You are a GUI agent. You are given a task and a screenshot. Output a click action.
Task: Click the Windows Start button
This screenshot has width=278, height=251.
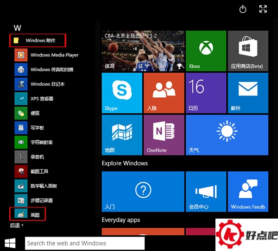pos(10,243)
